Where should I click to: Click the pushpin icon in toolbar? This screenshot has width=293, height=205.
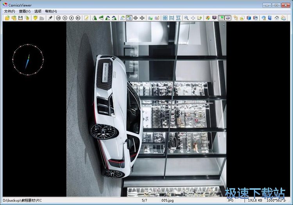click(50, 18)
